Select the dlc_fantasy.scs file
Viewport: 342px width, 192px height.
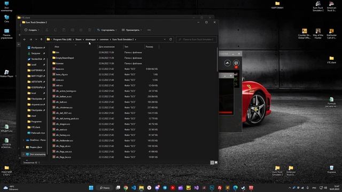61,135
